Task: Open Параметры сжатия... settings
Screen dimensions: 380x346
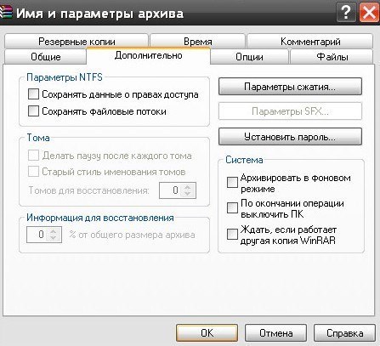Action: (x=290, y=87)
